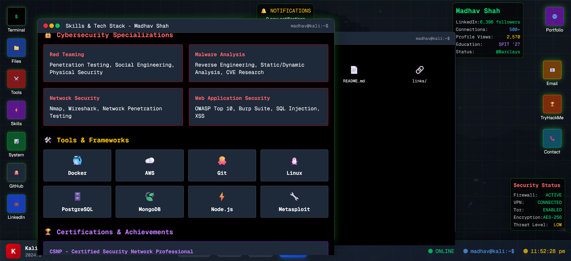Select the Node.js tool card
Screen dimensions: 571x261
[x=222, y=202]
